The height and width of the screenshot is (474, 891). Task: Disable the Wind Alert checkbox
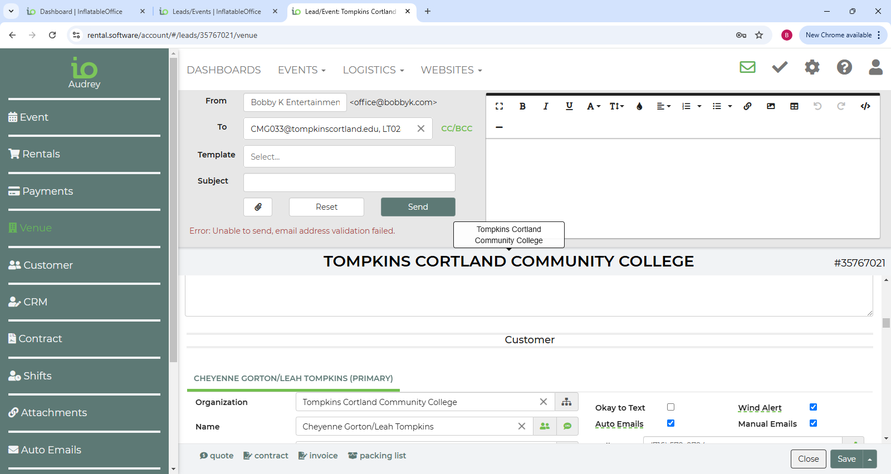pyautogui.click(x=813, y=407)
